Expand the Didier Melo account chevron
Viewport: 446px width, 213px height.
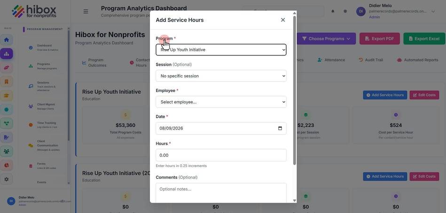point(433,11)
